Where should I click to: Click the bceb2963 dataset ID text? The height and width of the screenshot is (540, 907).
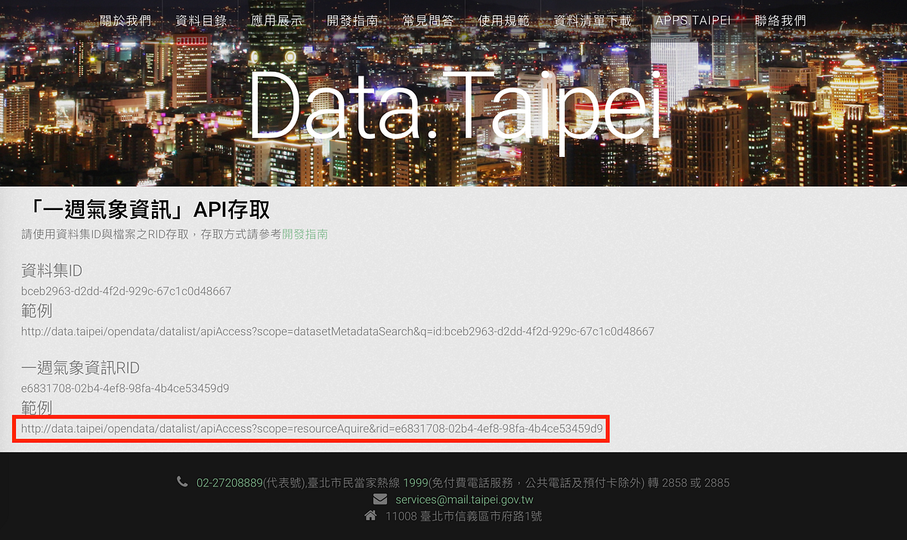tap(125, 291)
